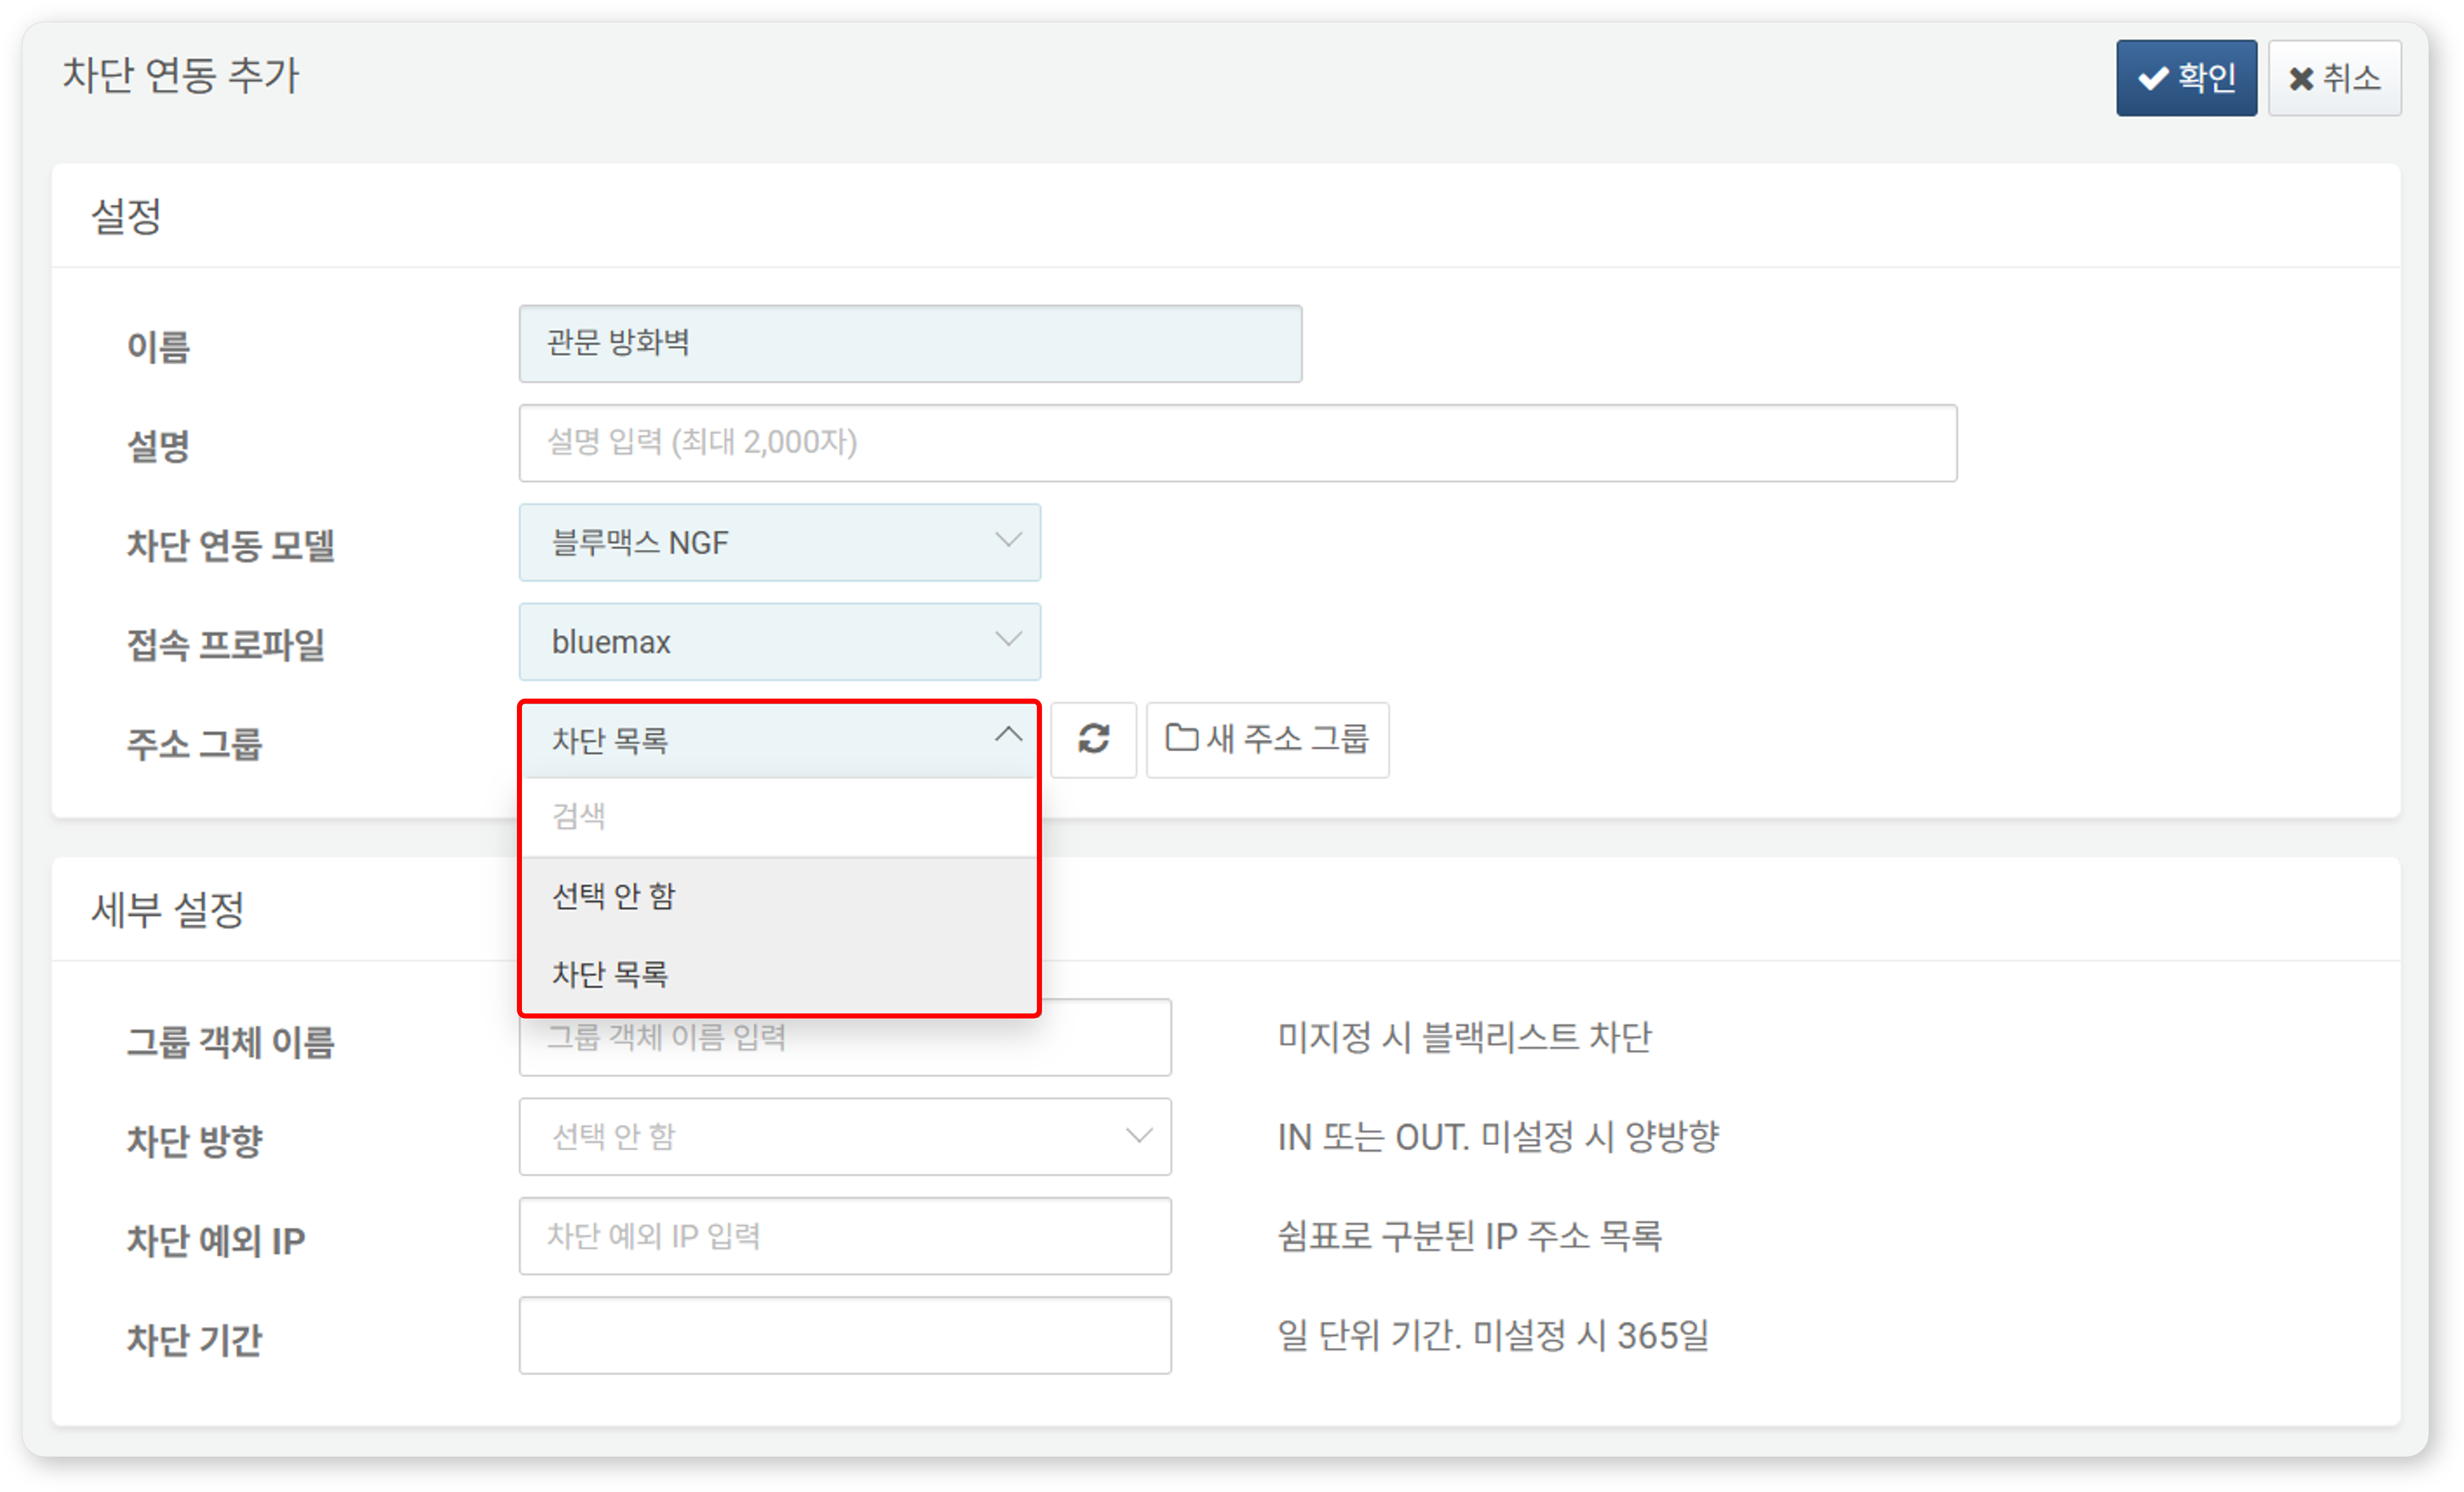This screenshot has width=2464, height=1492.
Task: Click the 설명 description input field
Action: [1237, 442]
